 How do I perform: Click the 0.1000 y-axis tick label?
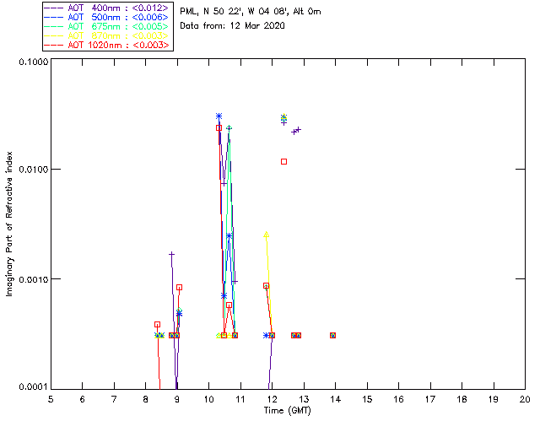[33, 62]
